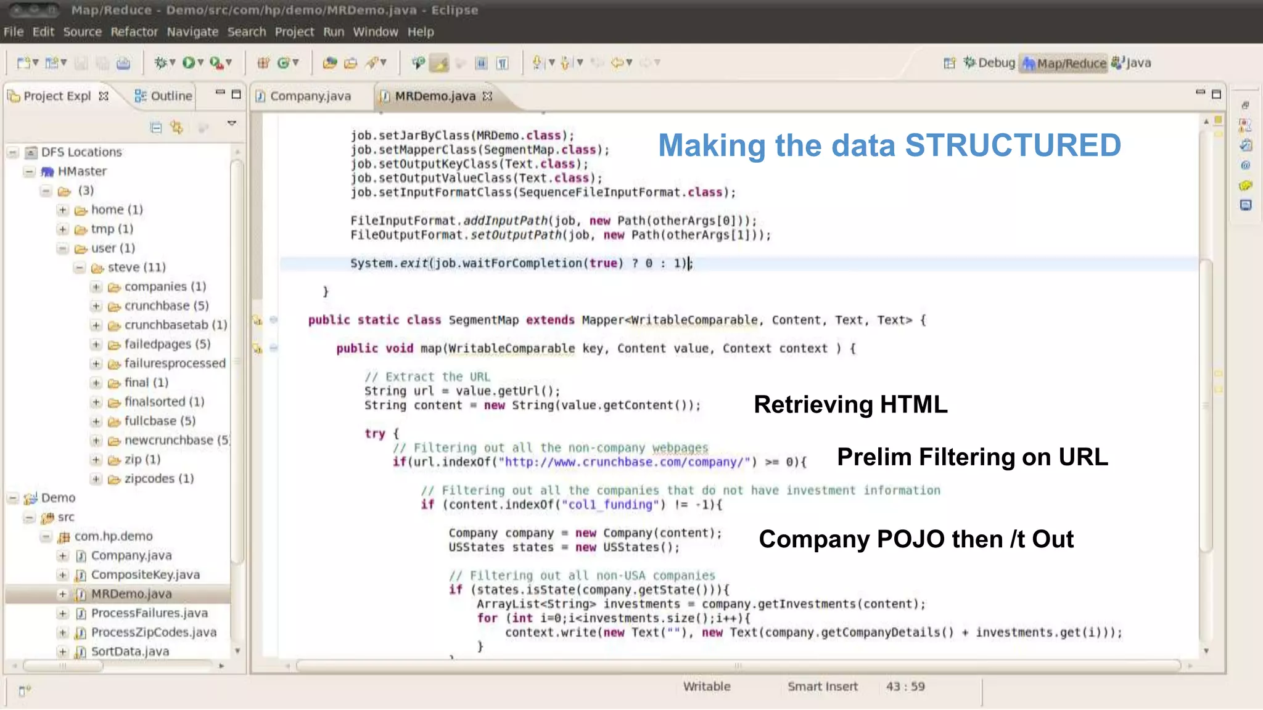Screen dimensions: 1263x710
Task: Open the Refactor menu
Action: tap(134, 31)
